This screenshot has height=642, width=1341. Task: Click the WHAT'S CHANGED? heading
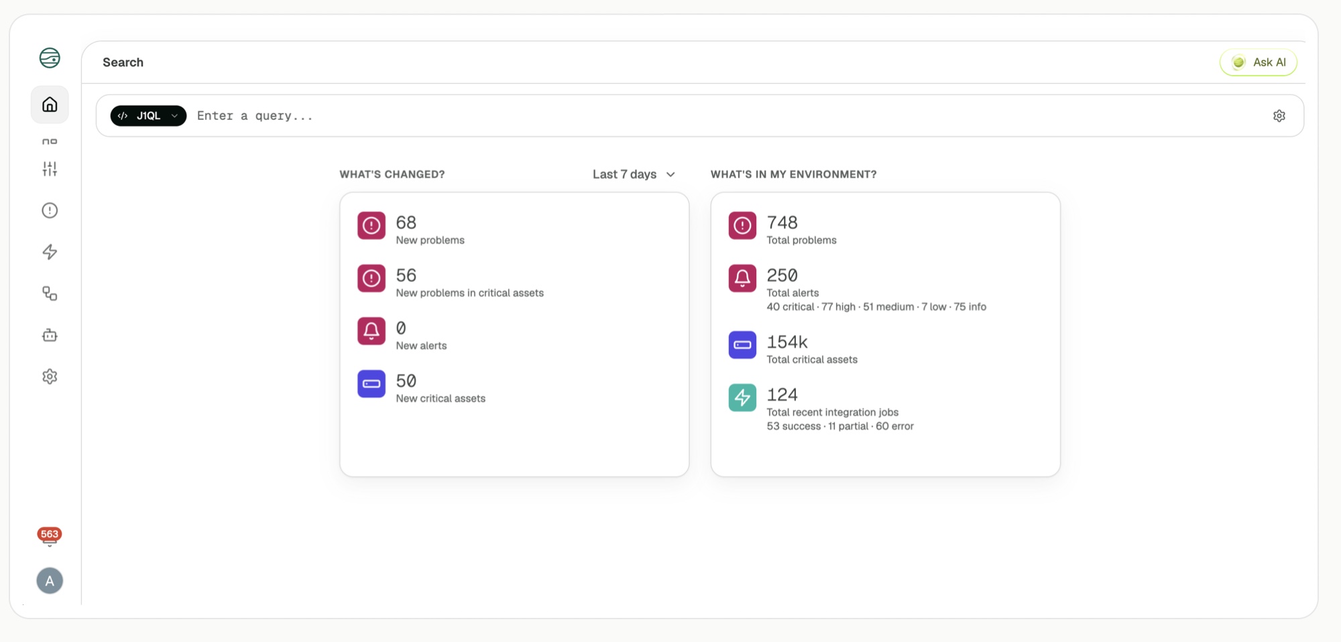click(x=392, y=174)
